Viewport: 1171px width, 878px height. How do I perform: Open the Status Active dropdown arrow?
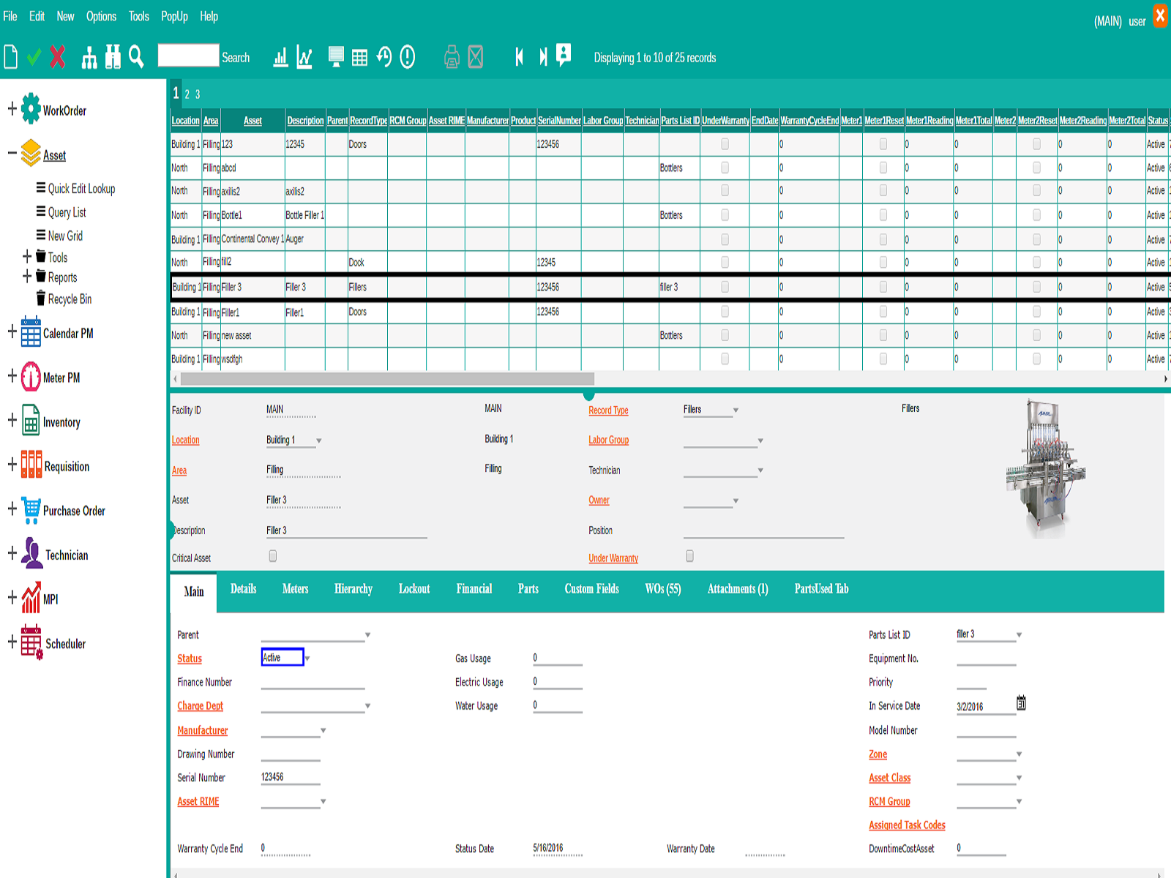point(307,658)
